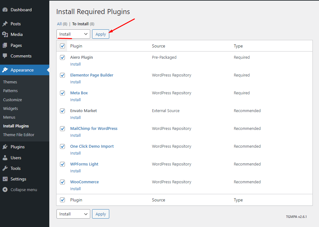This screenshot has height=227, width=319.
Task: Click the Settings sliders icon
Action: (x=5, y=179)
